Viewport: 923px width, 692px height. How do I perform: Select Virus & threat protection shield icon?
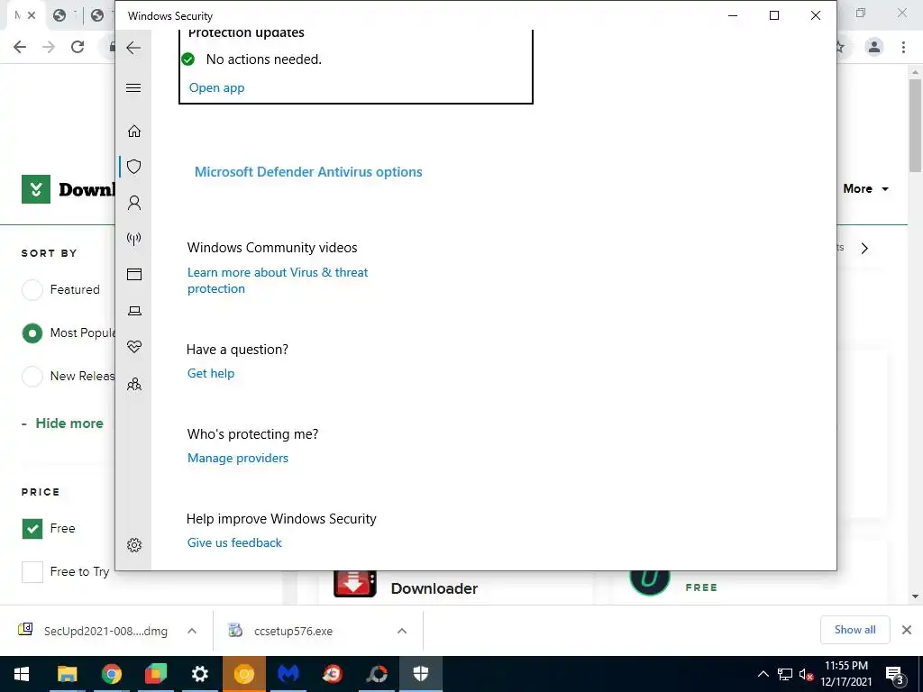[134, 167]
